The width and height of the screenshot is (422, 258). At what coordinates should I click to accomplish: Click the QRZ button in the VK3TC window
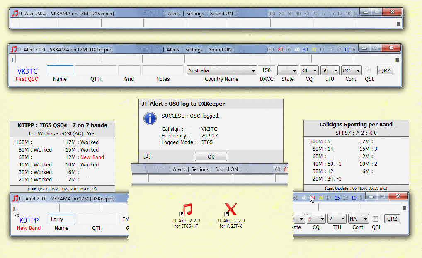pyautogui.click(x=385, y=71)
